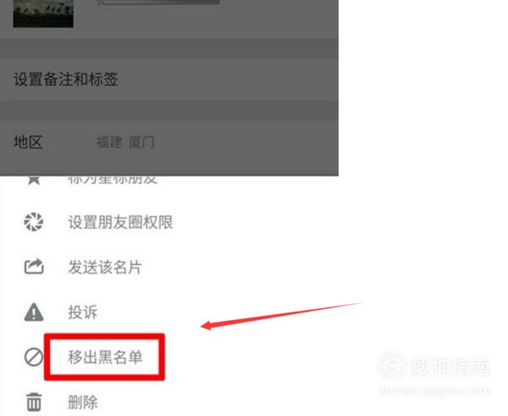508x416 pixels.
Task: Select the partially hidden 标为星标朋友 entry
Action: click(112, 180)
